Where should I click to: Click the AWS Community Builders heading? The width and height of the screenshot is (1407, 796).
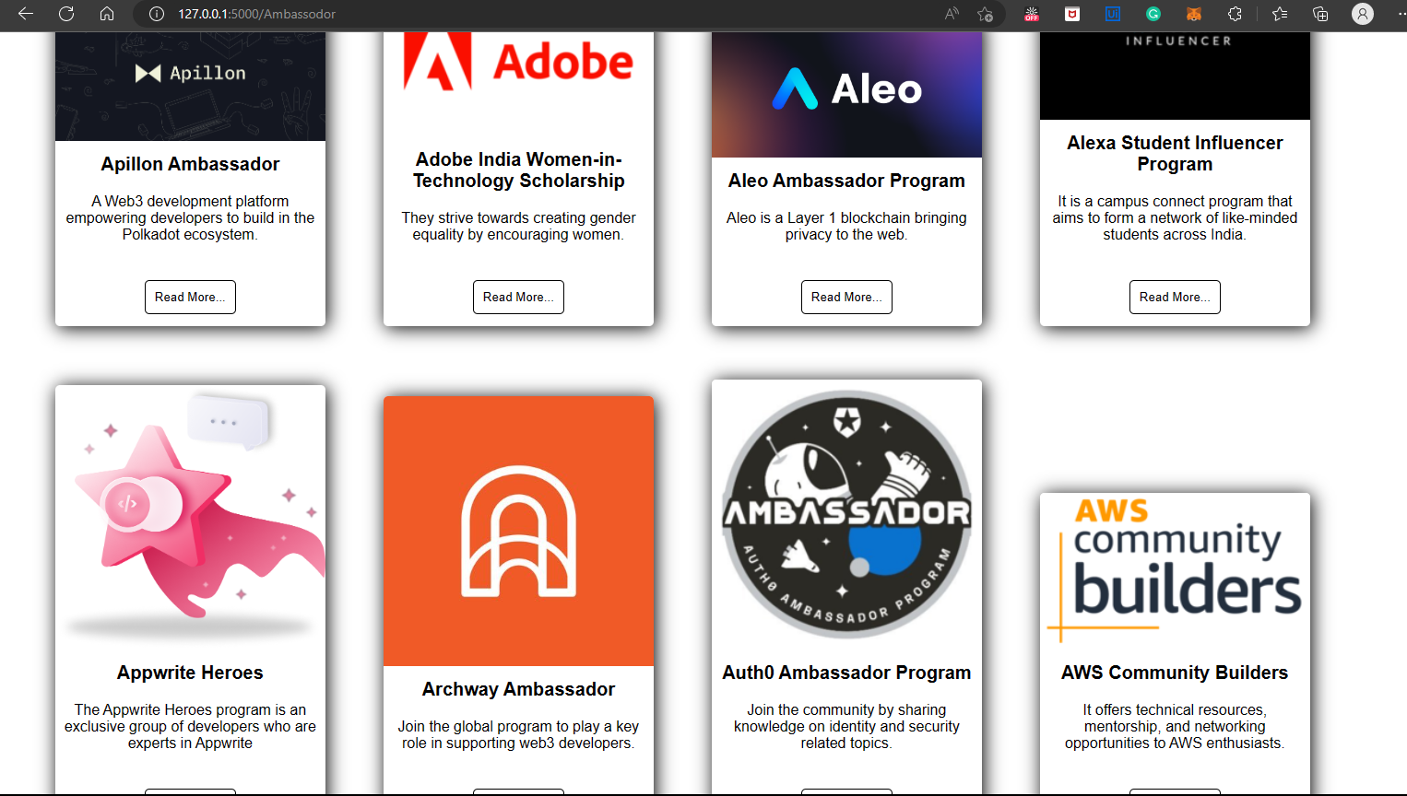click(x=1175, y=673)
